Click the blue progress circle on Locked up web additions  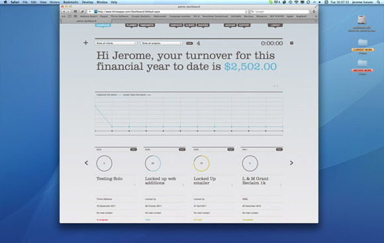[153, 163]
